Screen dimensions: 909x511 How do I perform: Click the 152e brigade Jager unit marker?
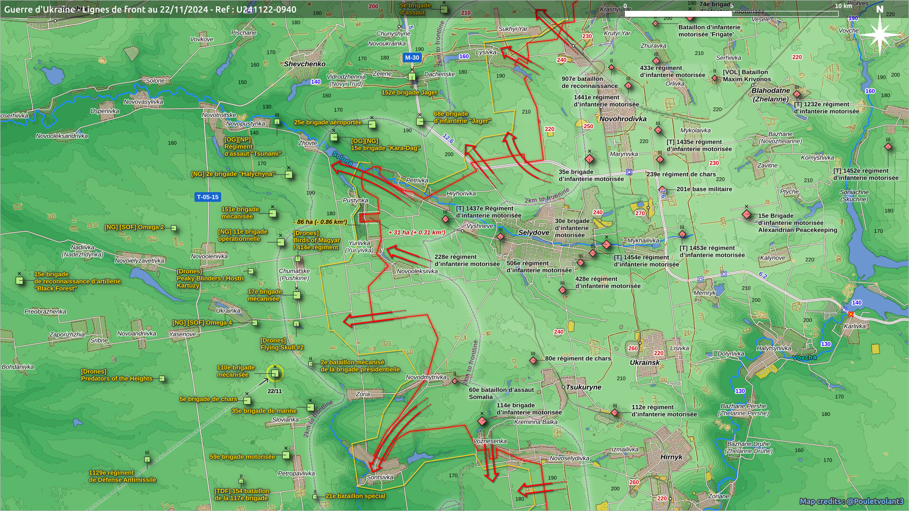(411, 77)
